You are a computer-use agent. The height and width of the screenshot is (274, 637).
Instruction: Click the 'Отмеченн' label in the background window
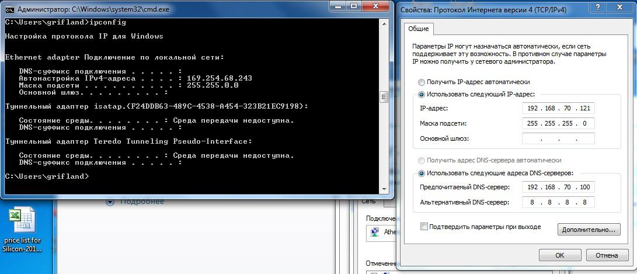click(381, 263)
